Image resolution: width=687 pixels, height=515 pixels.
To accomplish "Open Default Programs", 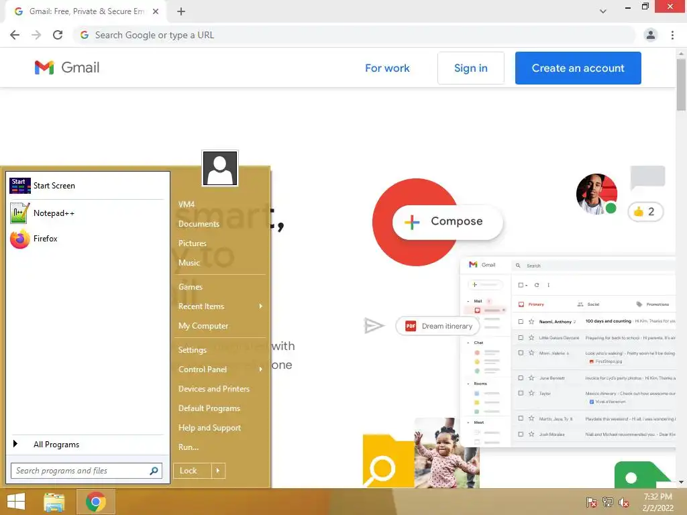I will [x=209, y=408].
